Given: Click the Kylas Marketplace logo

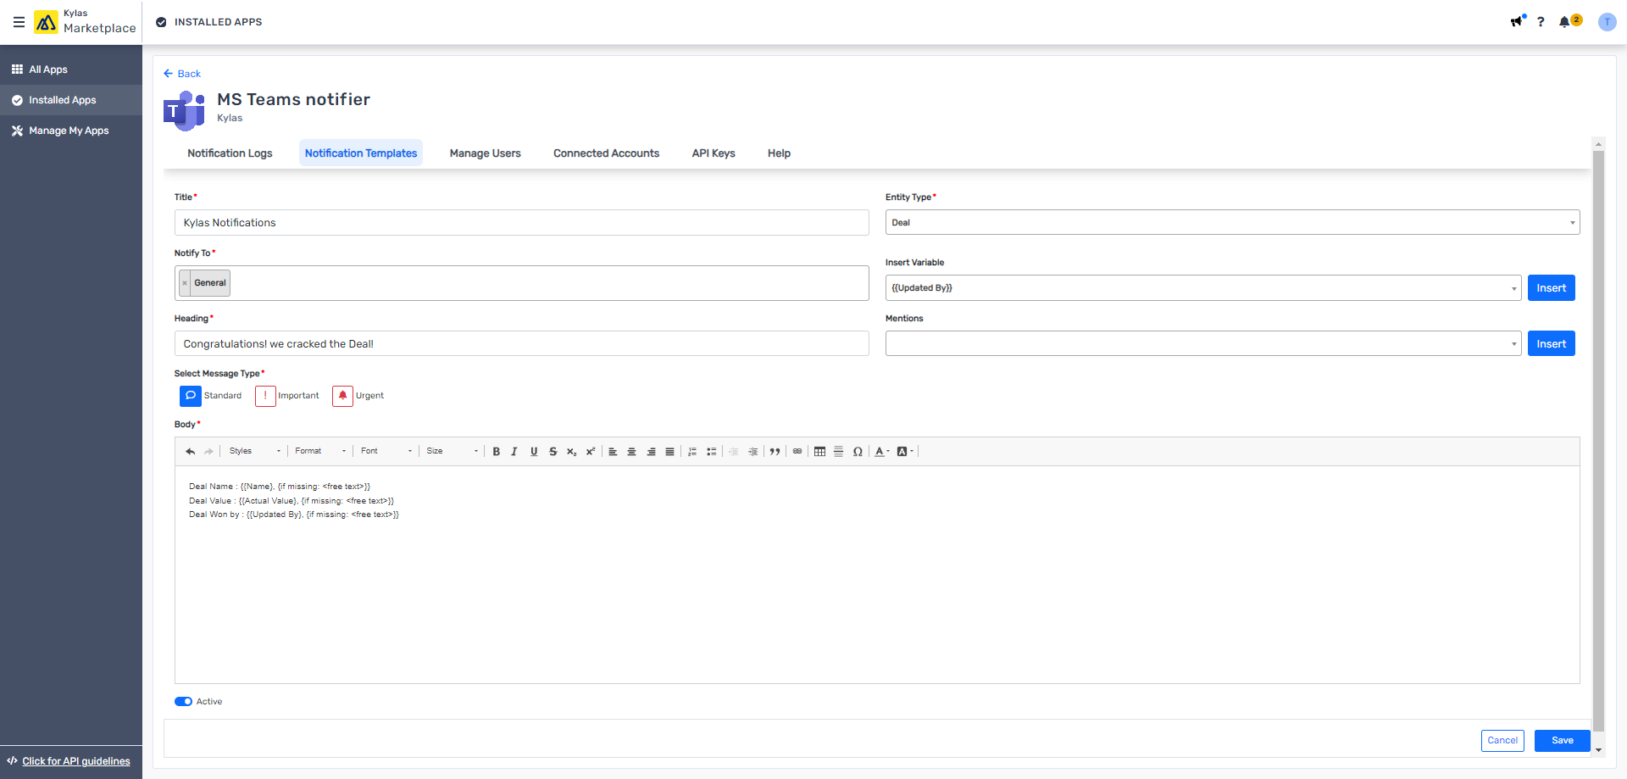Looking at the screenshot, I should pyautogui.click(x=85, y=22).
